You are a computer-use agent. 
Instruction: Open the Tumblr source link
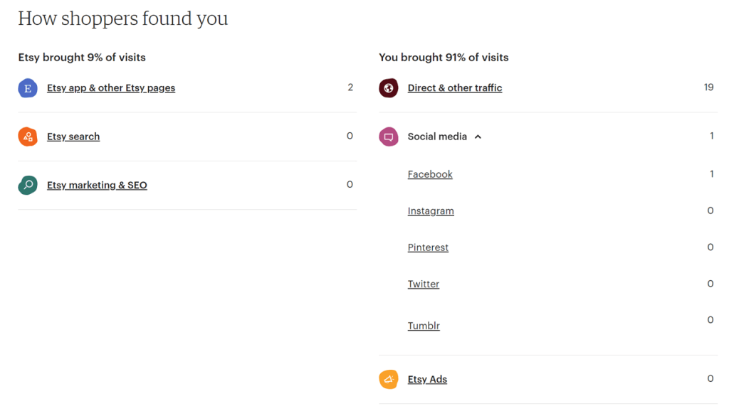tap(424, 326)
